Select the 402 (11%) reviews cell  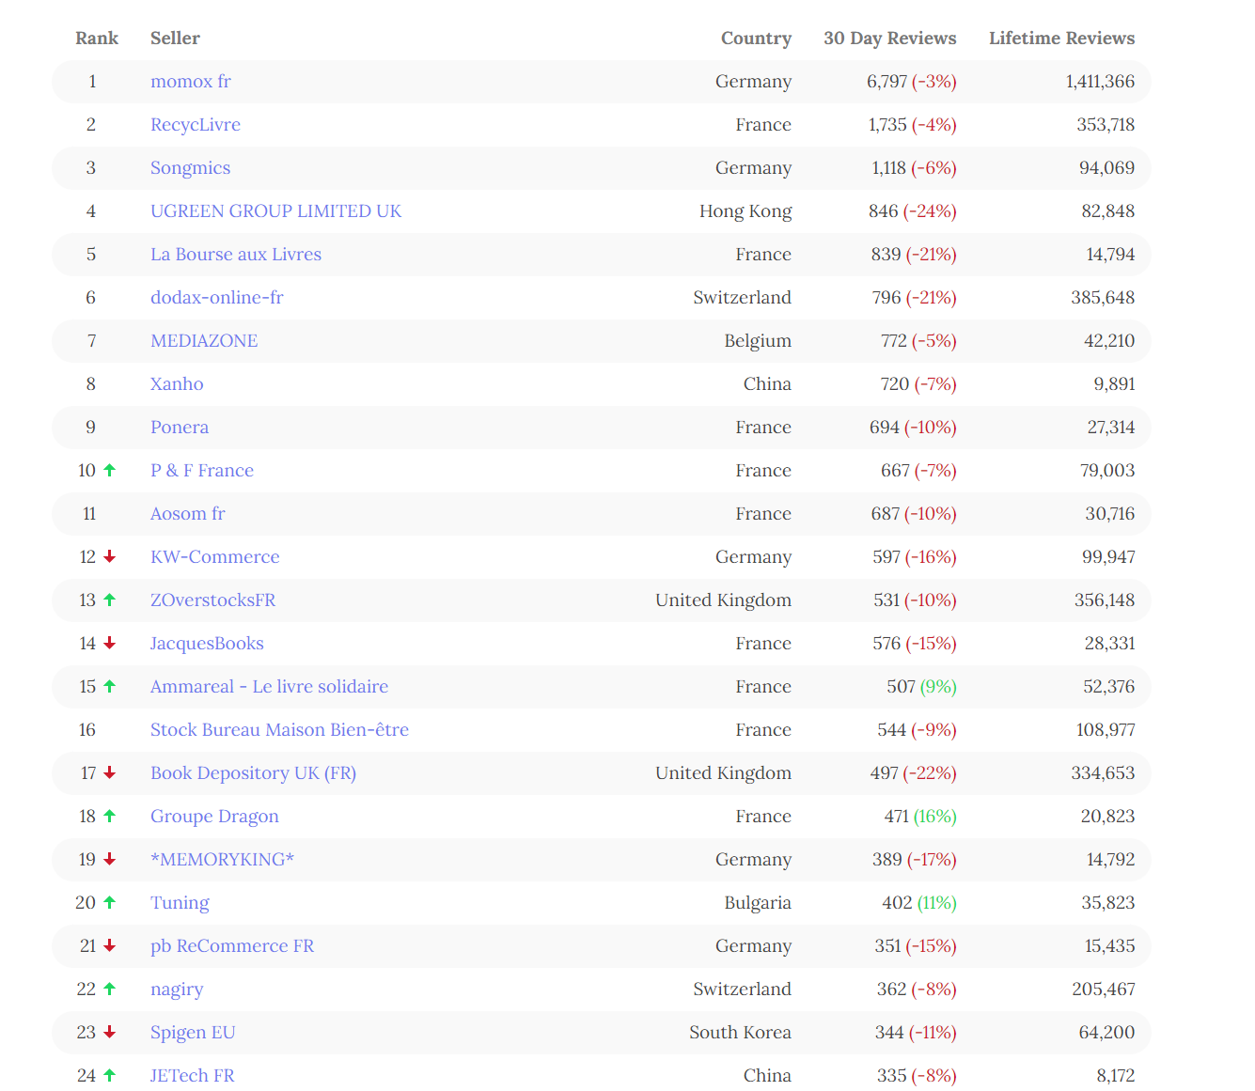click(918, 903)
